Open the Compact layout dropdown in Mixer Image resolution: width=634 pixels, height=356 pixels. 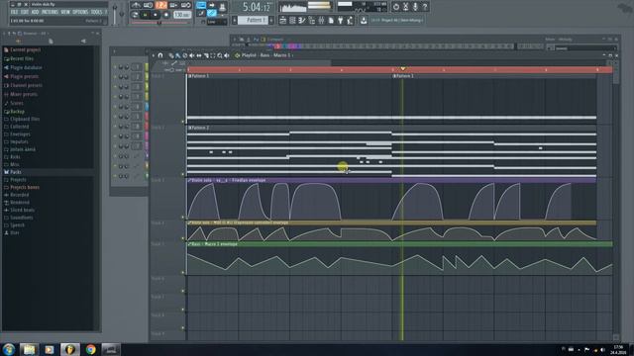point(274,40)
